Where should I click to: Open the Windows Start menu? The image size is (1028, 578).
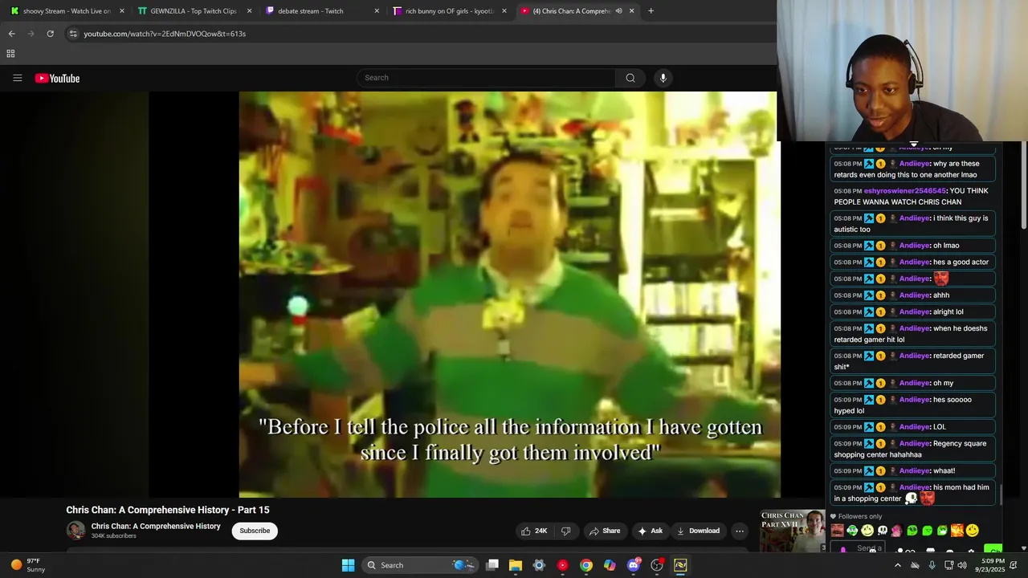point(348,565)
